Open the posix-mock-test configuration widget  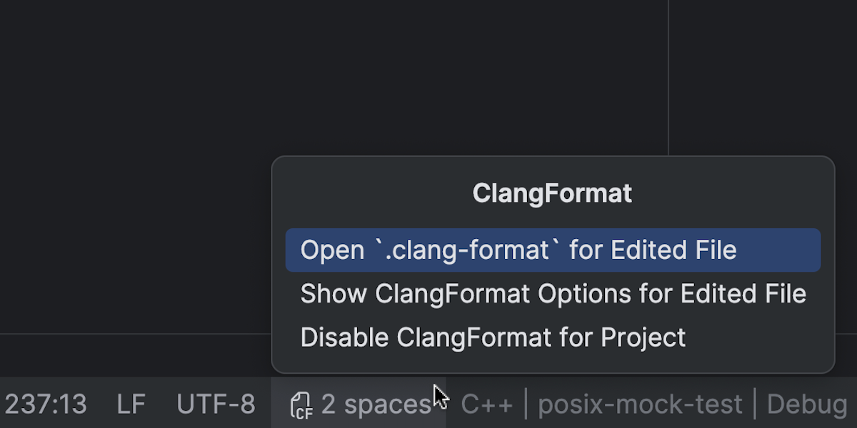pyautogui.click(x=640, y=404)
